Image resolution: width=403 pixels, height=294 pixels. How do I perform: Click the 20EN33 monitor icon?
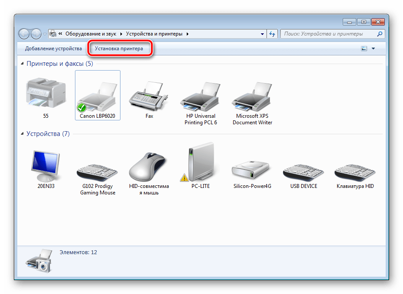click(45, 165)
